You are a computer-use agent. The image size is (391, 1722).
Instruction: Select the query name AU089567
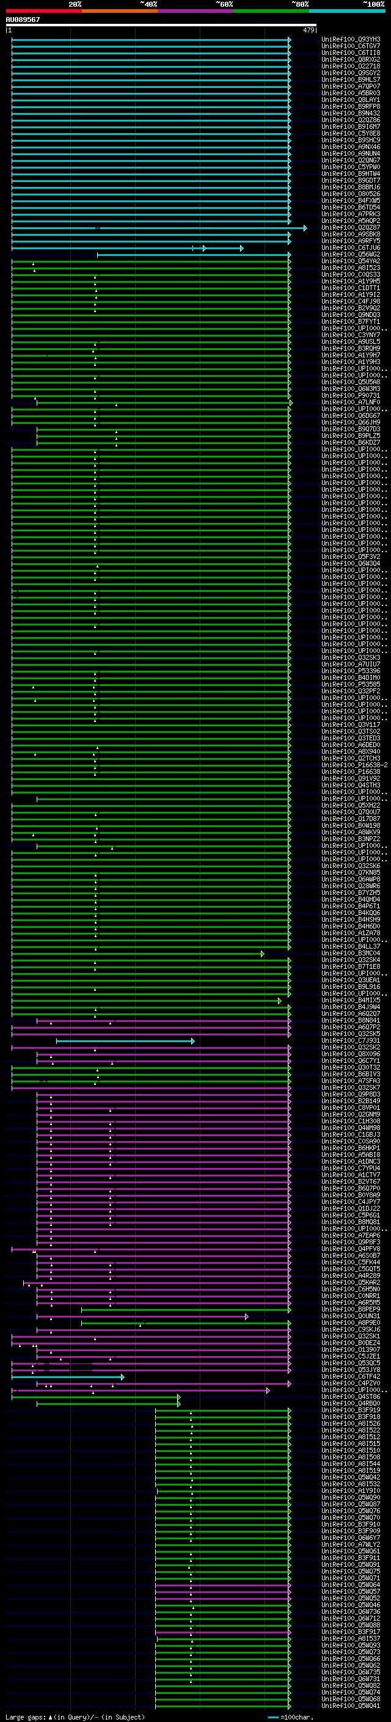click(23, 20)
